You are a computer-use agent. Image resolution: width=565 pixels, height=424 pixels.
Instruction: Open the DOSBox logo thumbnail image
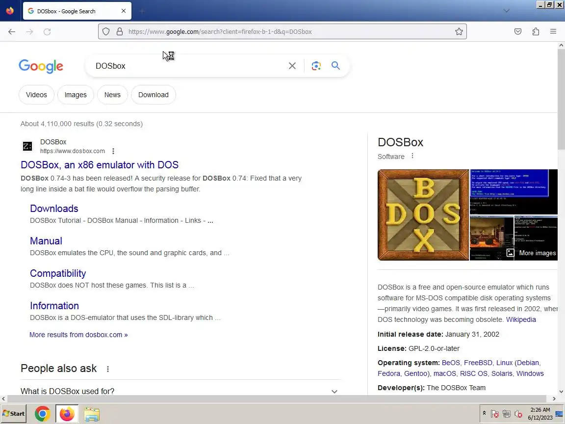pyautogui.click(x=423, y=215)
